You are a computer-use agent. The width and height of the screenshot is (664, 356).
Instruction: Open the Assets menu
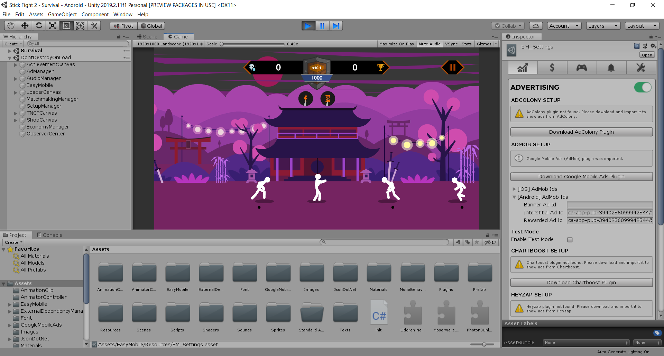(36, 15)
